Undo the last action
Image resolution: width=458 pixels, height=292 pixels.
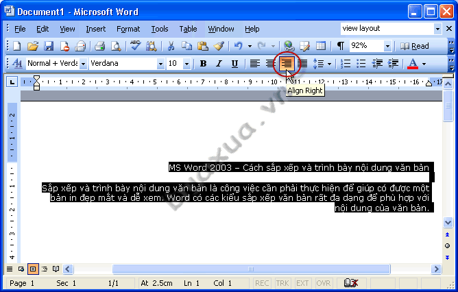point(239,46)
